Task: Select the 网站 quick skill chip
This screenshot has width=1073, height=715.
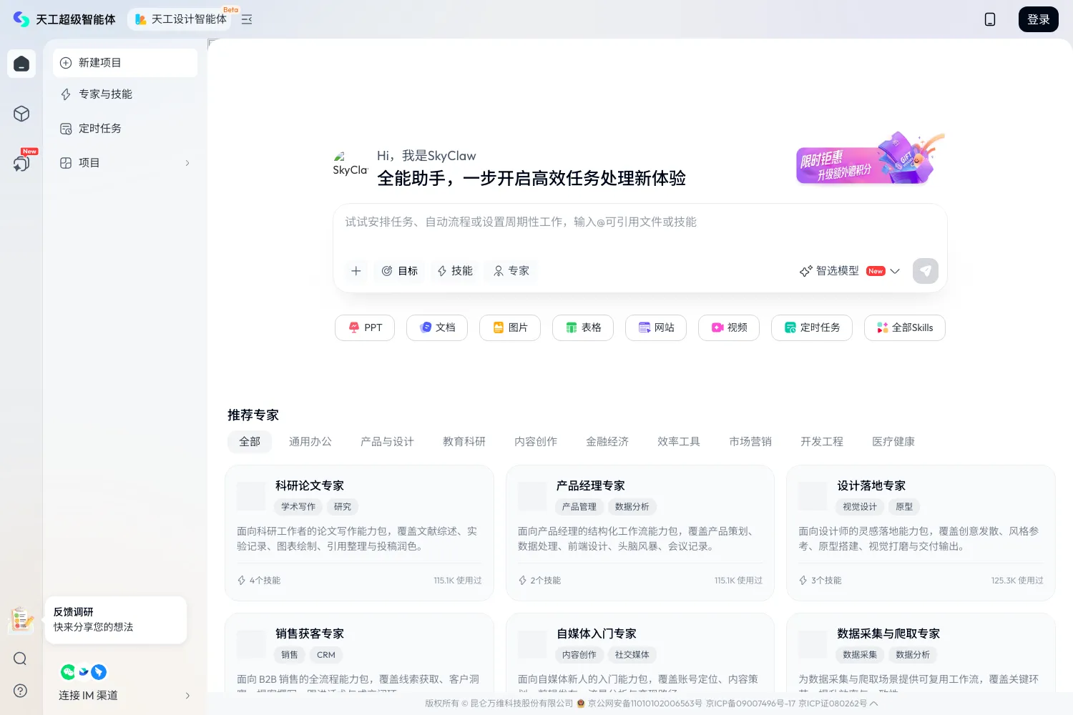Action: pos(656,327)
